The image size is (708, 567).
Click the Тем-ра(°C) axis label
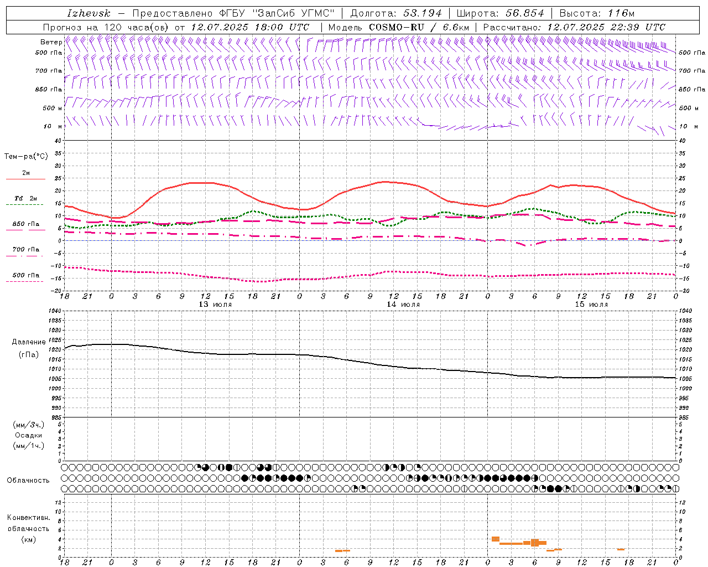[x=26, y=157]
